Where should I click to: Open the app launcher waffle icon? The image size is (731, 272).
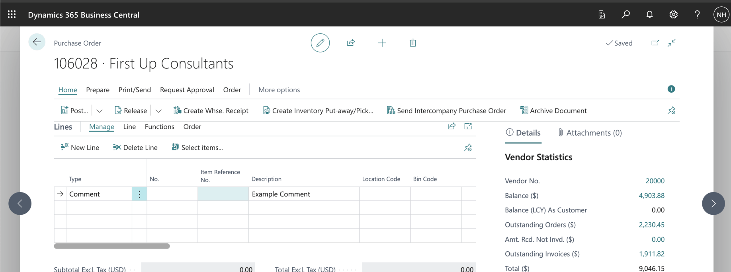[x=12, y=15]
